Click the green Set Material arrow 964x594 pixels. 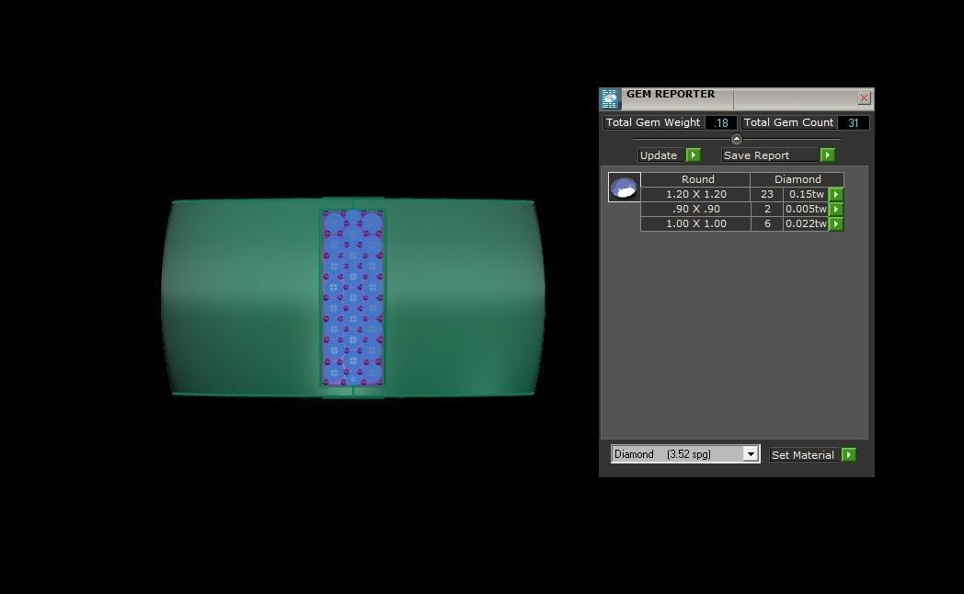pyautogui.click(x=848, y=454)
